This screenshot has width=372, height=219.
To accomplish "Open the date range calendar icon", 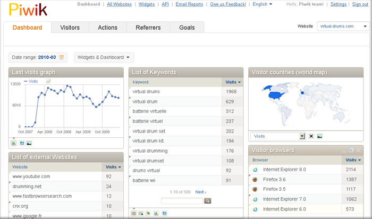I will (62, 57).
